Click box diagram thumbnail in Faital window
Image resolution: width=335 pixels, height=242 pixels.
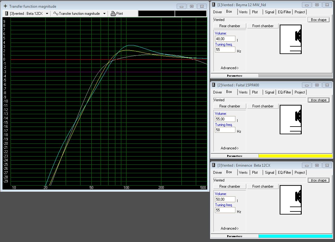pos(291,119)
